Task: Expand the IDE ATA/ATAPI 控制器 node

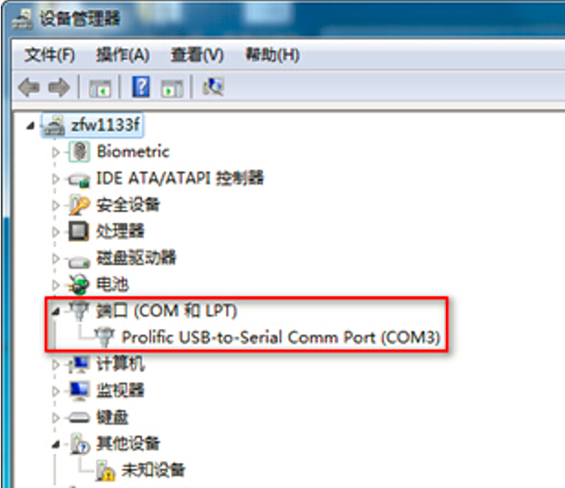Action: 55,179
